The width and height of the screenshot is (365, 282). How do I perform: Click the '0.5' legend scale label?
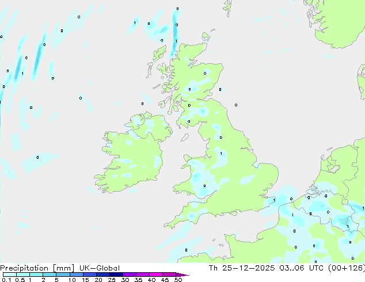20,280
